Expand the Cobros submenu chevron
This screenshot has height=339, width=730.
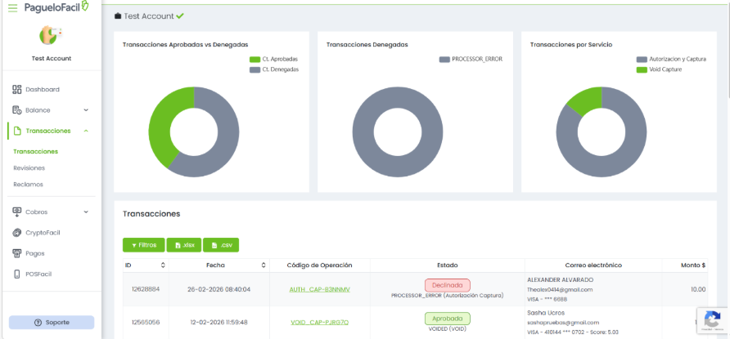(x=86, y=212)
